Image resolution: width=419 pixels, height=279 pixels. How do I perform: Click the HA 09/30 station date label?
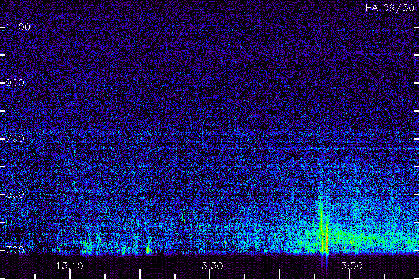[x=390, y=8]
